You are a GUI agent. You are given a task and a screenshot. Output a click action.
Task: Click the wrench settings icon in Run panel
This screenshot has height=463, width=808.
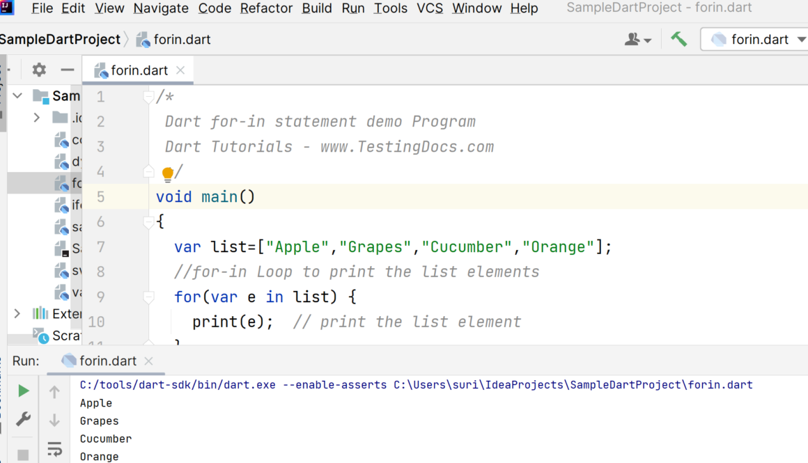pos(23,418)
